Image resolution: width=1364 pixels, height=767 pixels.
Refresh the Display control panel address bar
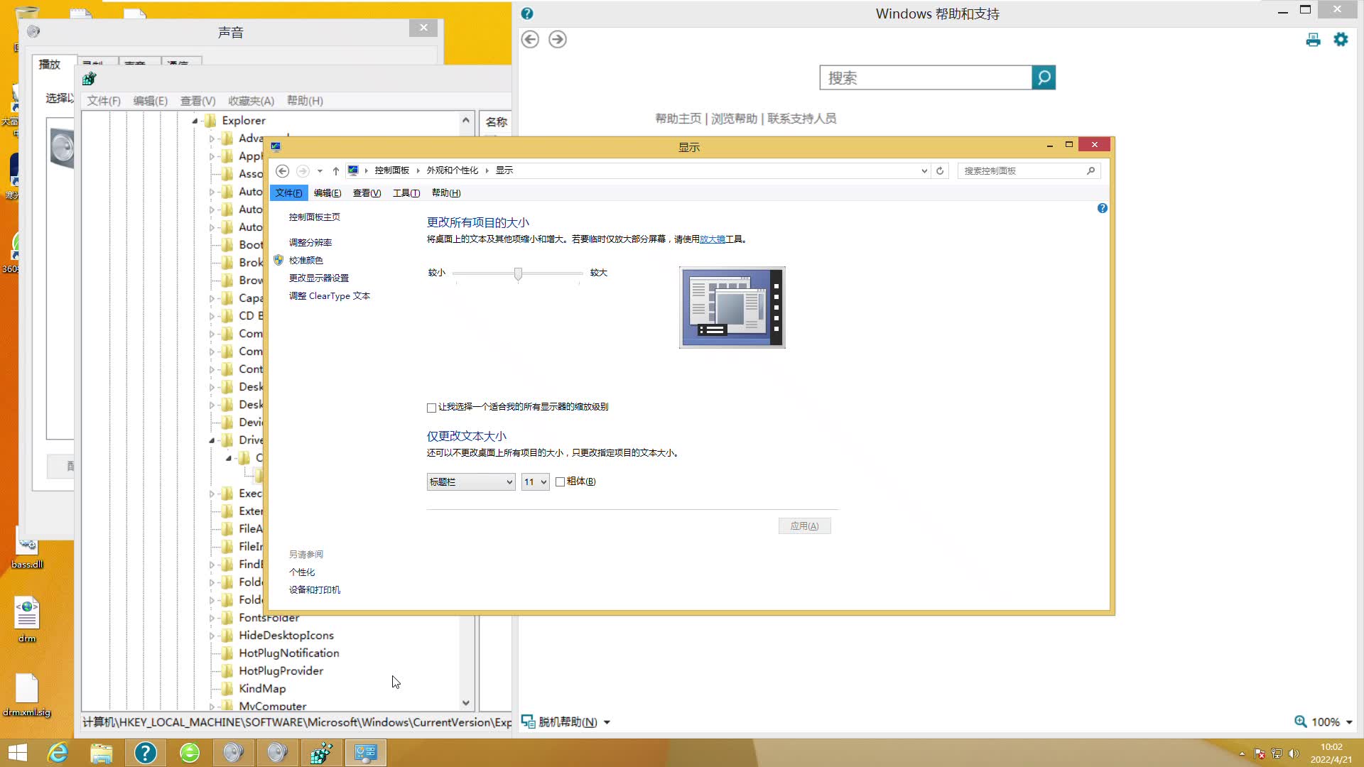point(940,170)
